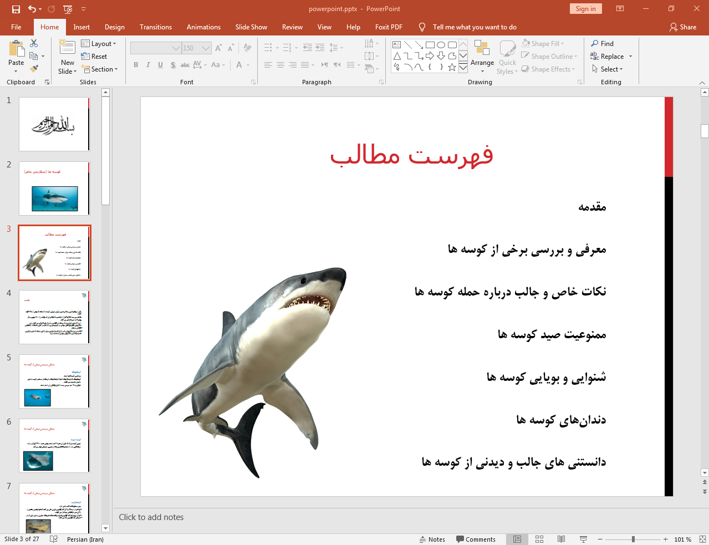Click the Cut scissors icon
Viewport: 709px width, 545px height.
tap(34, 43)
